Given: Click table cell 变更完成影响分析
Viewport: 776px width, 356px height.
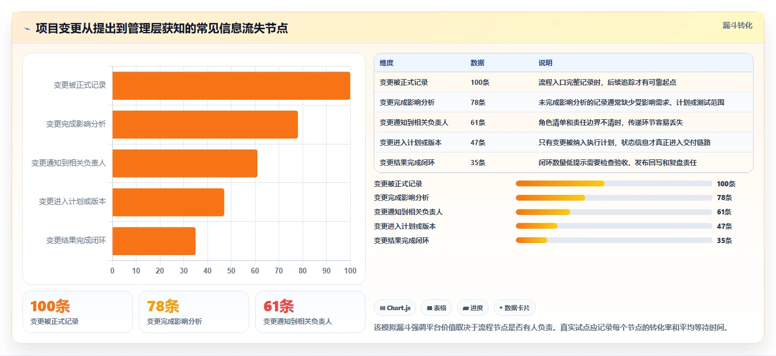Looking at the screenshot, I should coord(407,103).
